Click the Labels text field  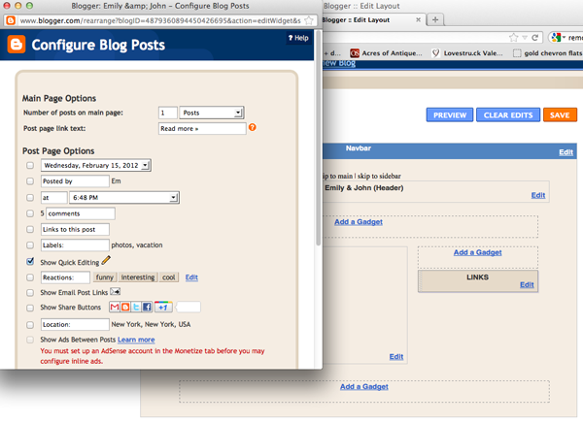(x=75, y=245)
